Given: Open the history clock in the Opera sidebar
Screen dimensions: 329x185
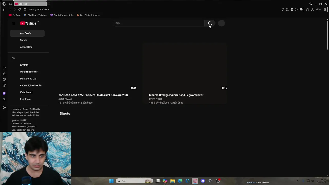Looking at the screenshot, I should point(4,107).
